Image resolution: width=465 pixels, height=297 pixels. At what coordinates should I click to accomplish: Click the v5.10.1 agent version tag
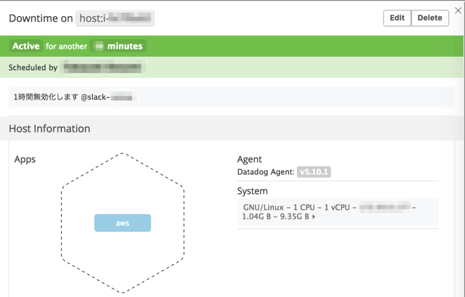click(314, 172)
